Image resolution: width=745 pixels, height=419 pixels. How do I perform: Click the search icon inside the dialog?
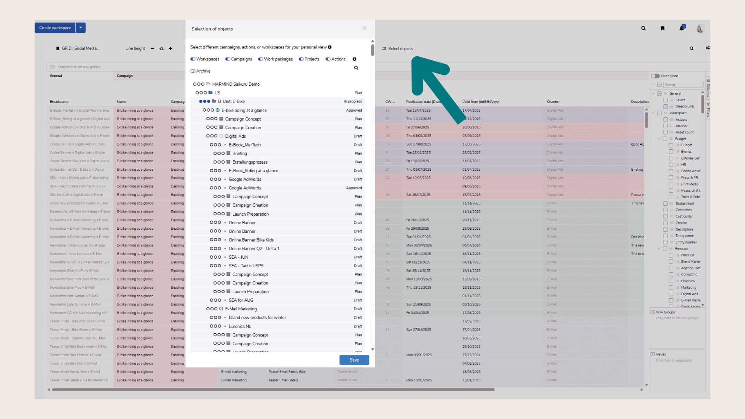pos(356,68)
